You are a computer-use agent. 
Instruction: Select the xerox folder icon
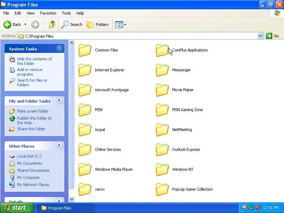pos(84,190)
